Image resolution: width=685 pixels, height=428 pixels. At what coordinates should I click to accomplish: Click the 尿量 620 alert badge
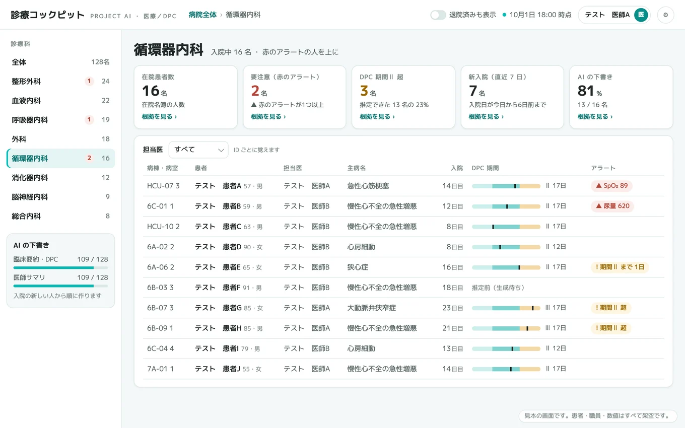click(612, 206)
